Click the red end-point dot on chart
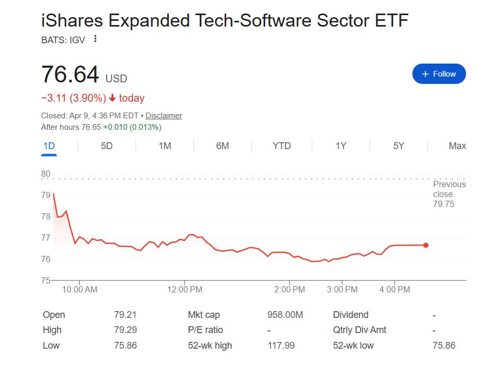This screenshot has width=477, height=369. [x=426, y=245]
